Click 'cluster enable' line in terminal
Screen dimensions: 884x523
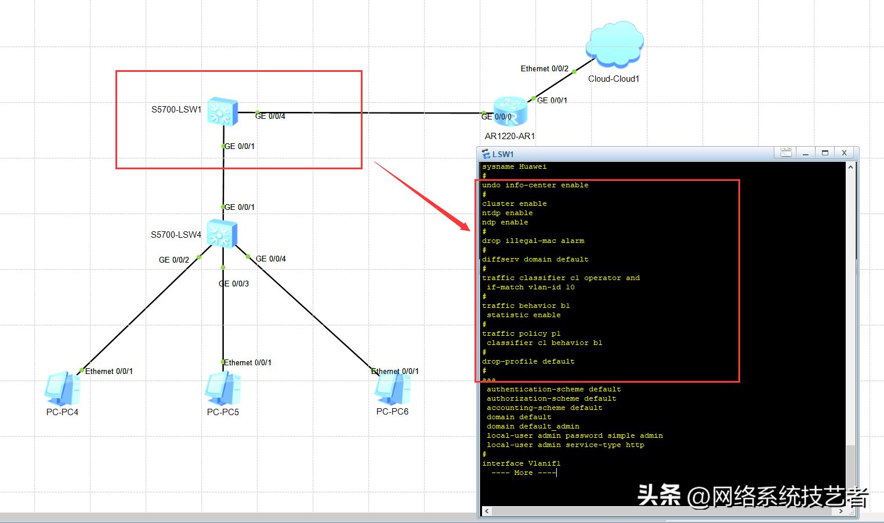click(x=515, y=204)
